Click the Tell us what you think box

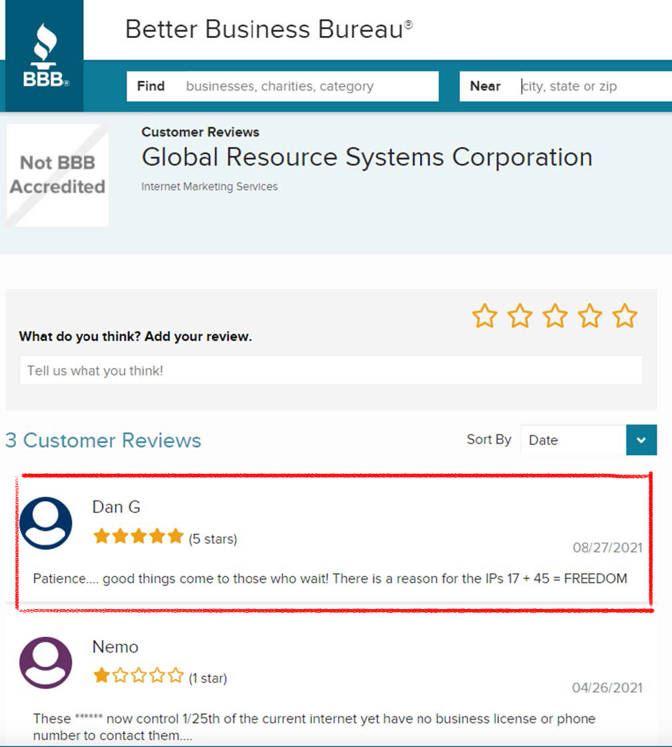click(331, 370)
